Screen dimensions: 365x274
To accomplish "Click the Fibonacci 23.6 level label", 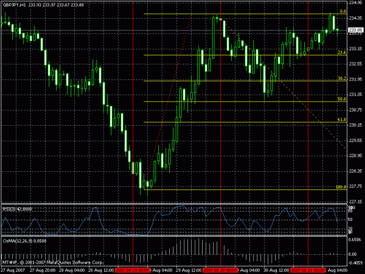I will tap(342, 53).
